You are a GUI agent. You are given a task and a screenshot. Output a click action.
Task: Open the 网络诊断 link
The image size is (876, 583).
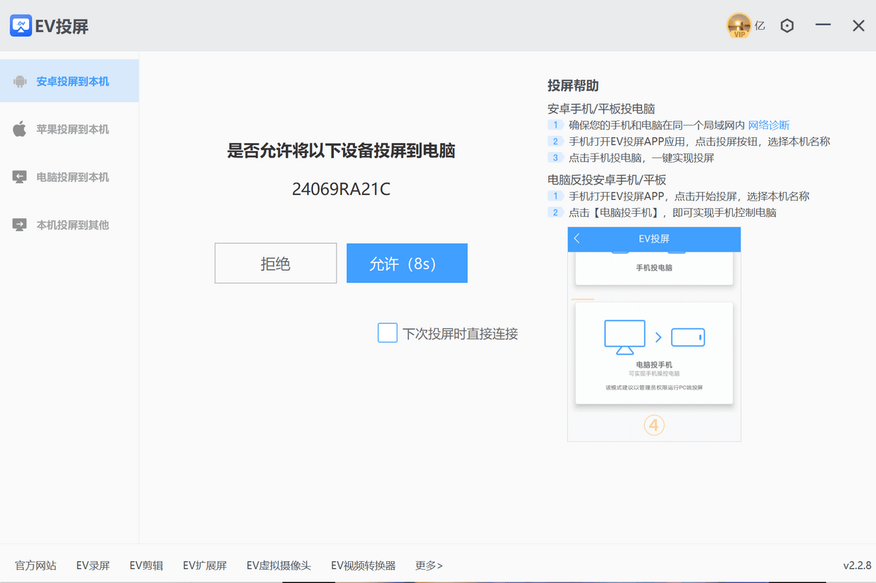[x=768, y=125]
